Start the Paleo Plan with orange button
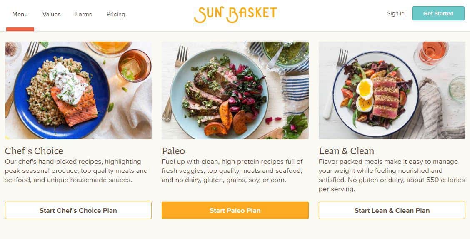The height and width of the screenshot is (239, 470). [x=235, y=210]
